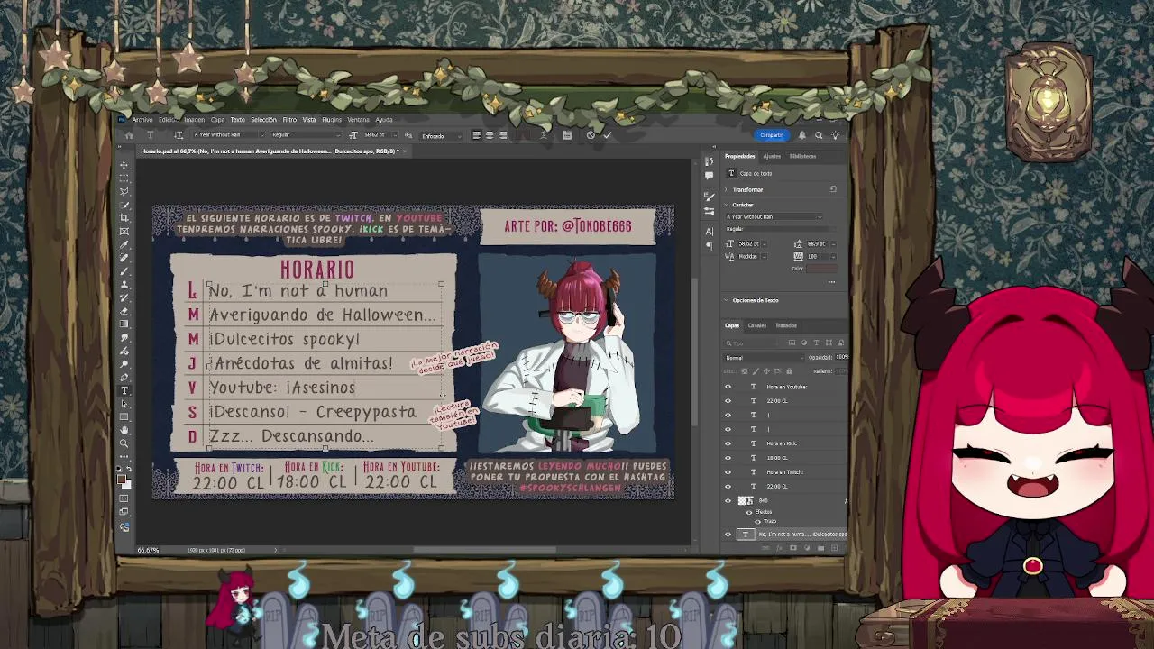Cancel current text edits
This screenshot has height=649, width=1154.
591,135
